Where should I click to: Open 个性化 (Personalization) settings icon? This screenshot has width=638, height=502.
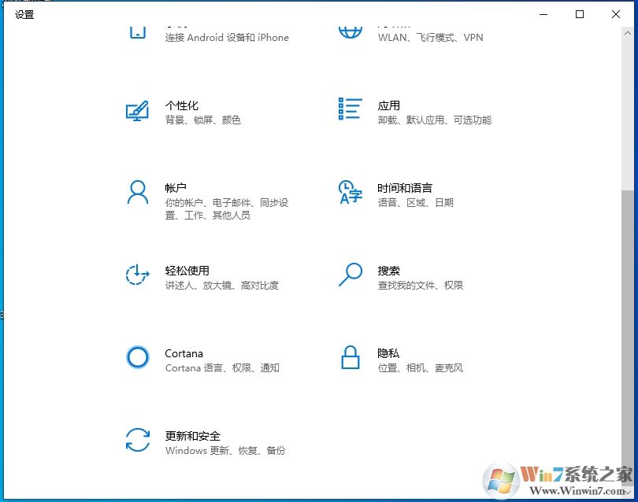[x=138, y=110]
